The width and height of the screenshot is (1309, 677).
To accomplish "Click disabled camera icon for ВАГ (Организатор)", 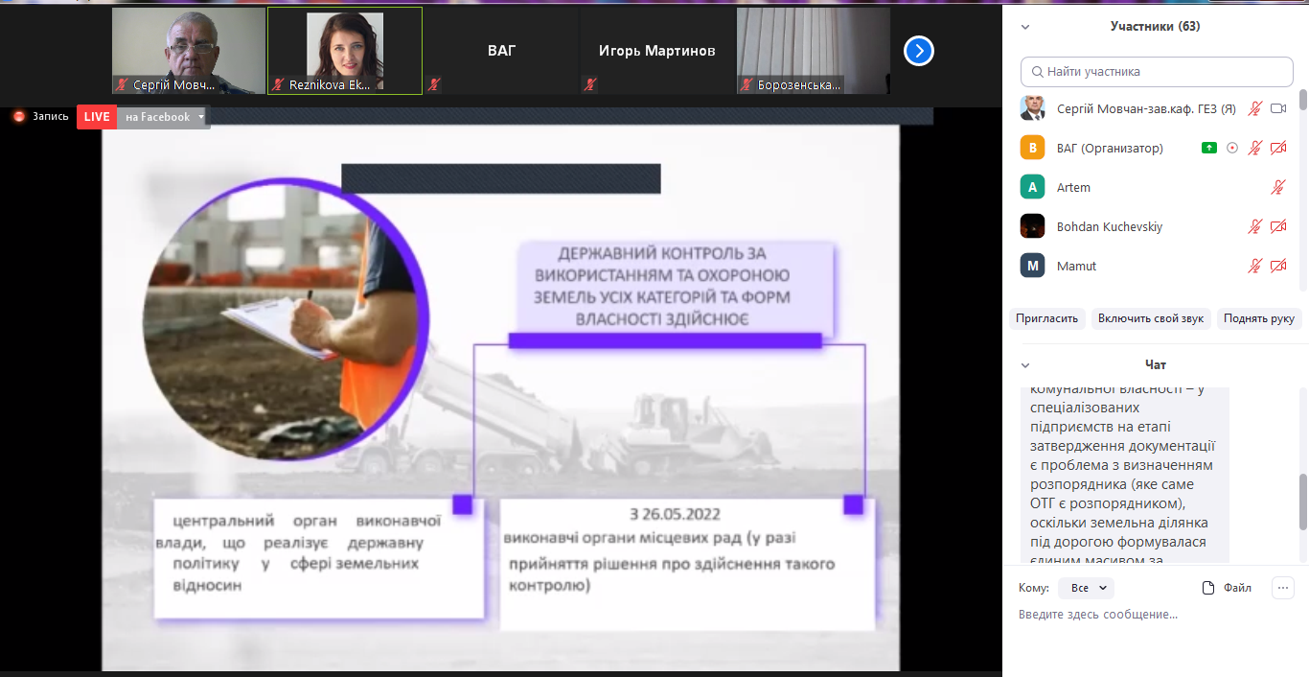I will pyautogui.click(x=1277, y=149).
